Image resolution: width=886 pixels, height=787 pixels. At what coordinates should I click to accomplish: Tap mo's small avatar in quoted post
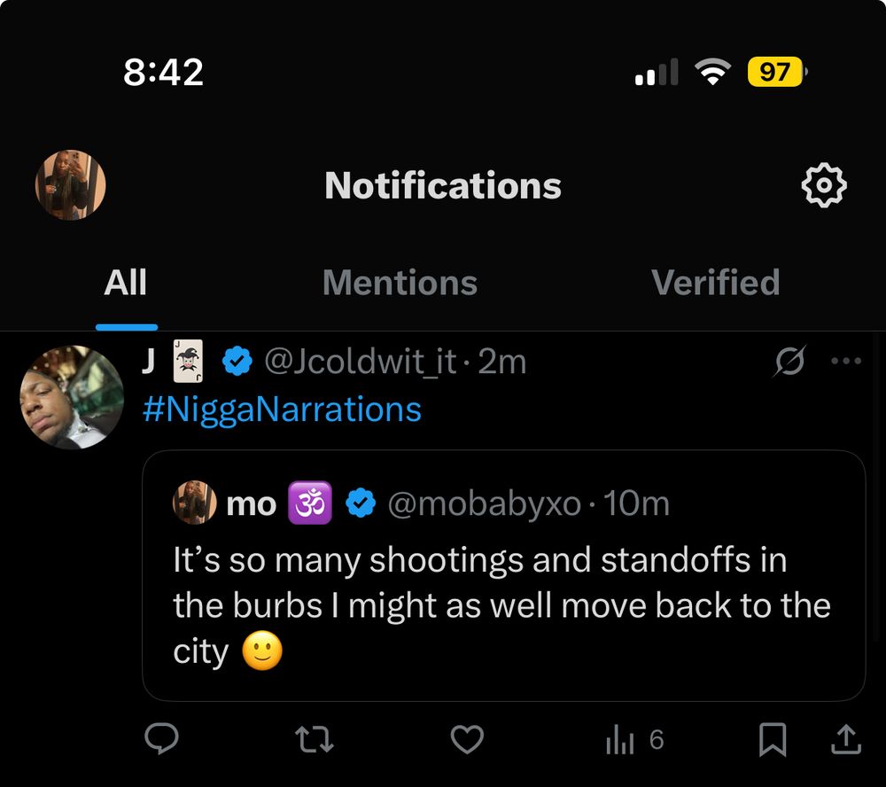tap(194, 503)
